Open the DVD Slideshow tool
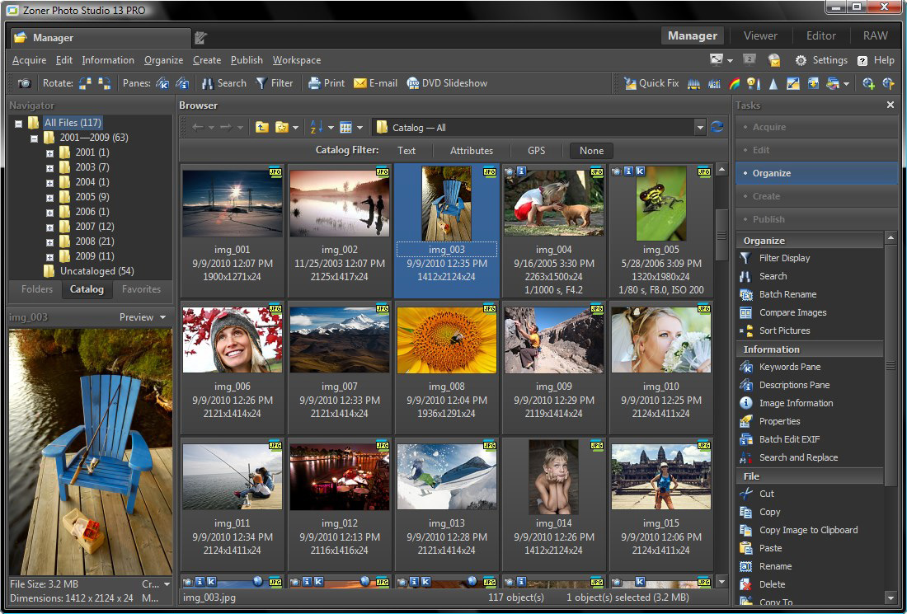 click(x=413, y=83)
